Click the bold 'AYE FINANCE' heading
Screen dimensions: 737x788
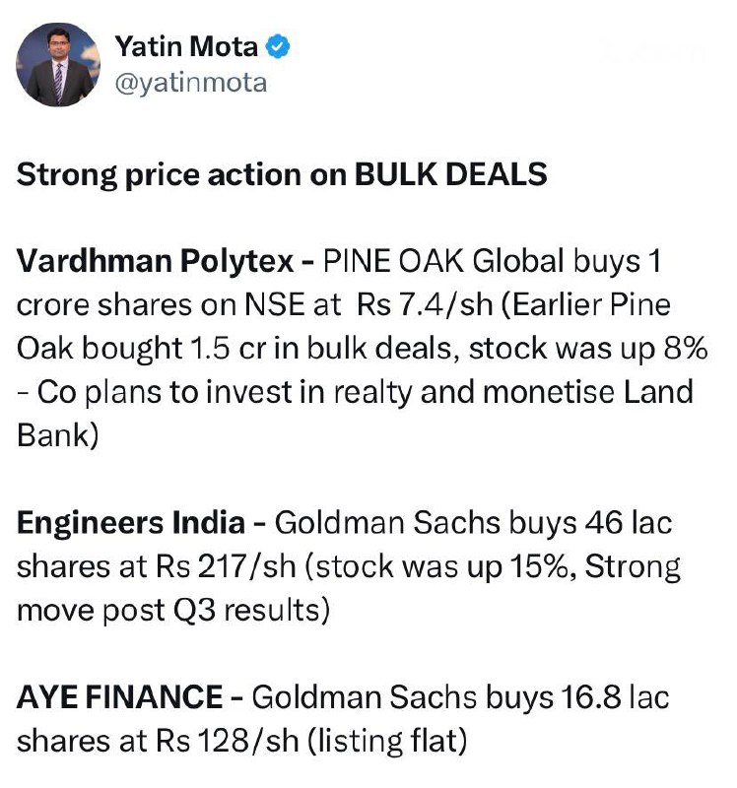point(120,697)
